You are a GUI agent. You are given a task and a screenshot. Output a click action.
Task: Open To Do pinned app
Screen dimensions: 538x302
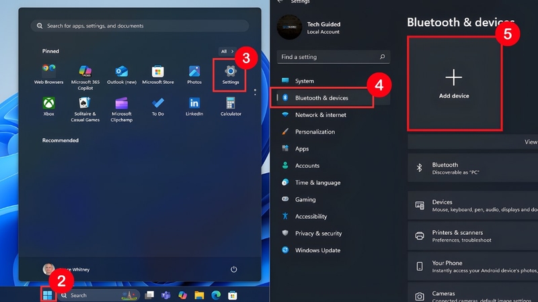click(158, 106)
